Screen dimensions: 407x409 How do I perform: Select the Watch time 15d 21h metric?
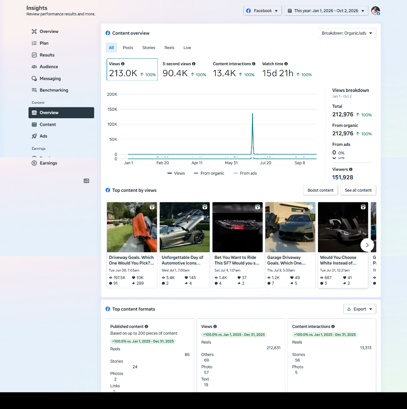click(287, 70)
